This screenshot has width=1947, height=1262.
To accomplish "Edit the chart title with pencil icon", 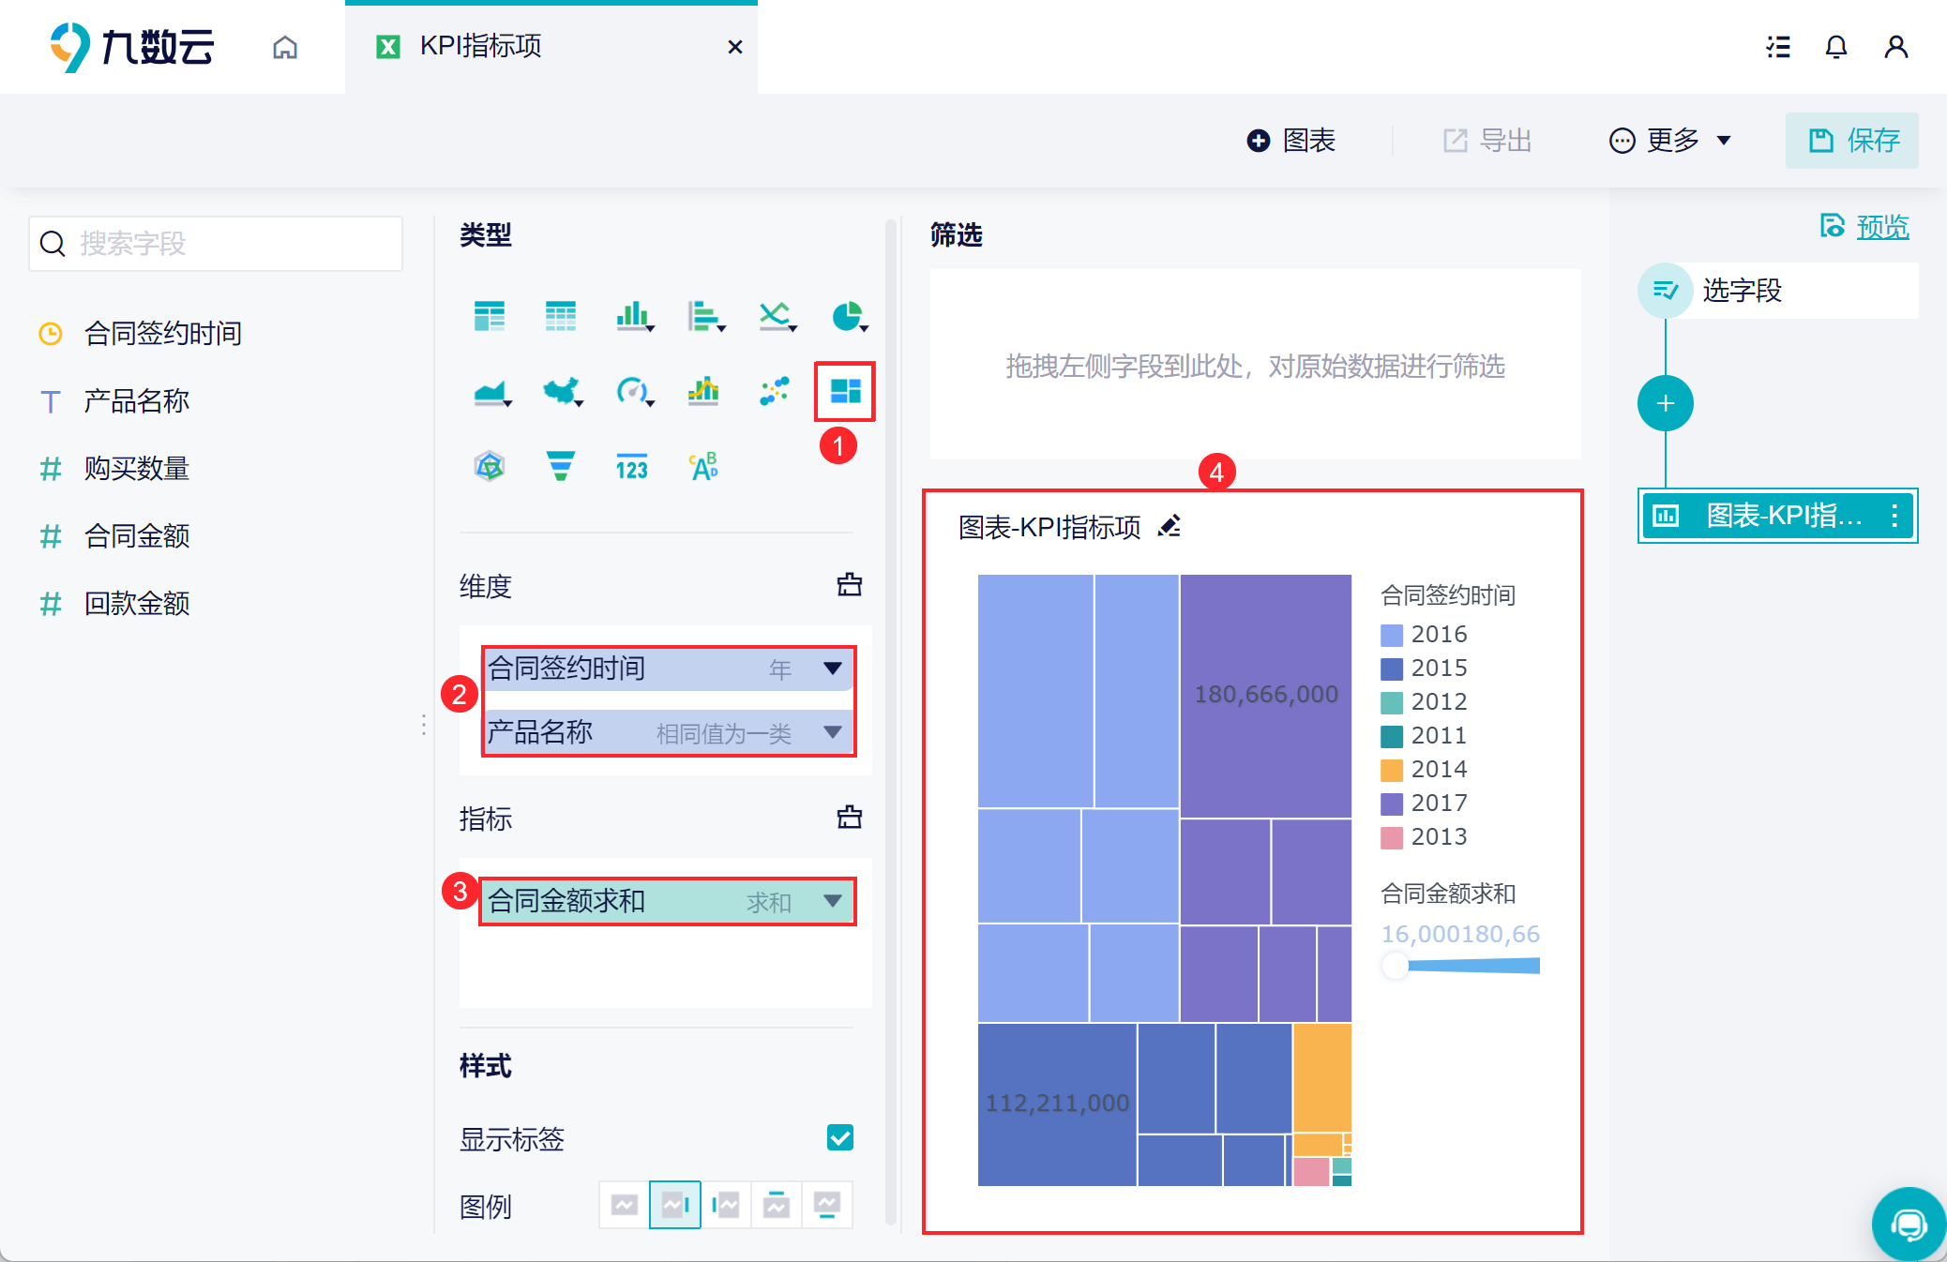I will 1170,526.
